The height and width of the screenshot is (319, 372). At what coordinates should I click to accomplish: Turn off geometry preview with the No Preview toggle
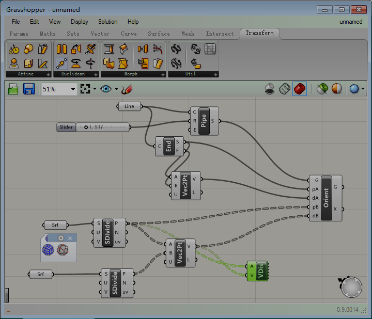(x=270, y=89)
